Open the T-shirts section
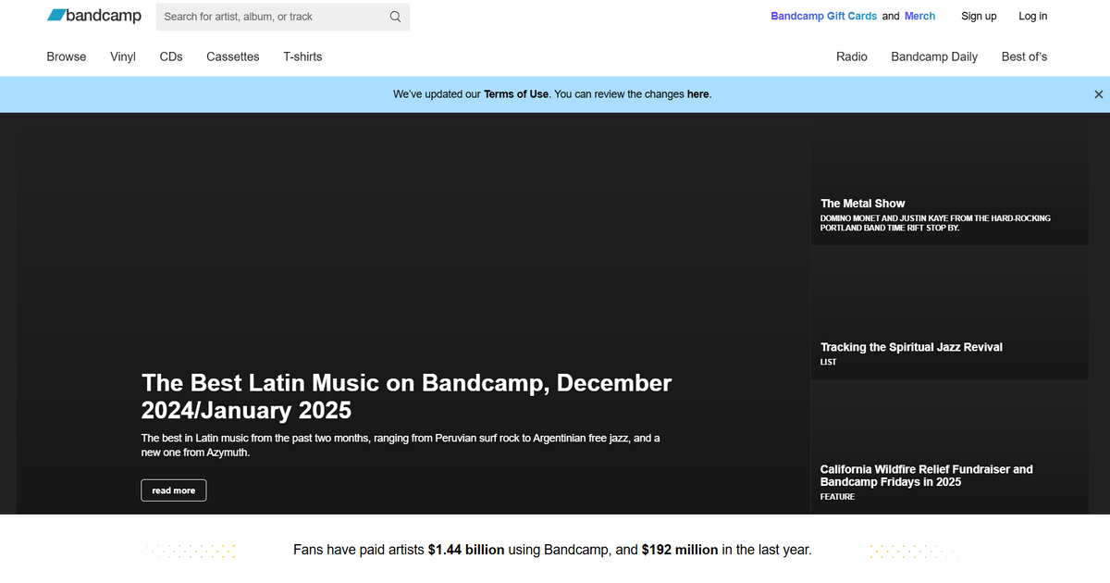Viewport: 1110px width, 583px height. (302, 56)
